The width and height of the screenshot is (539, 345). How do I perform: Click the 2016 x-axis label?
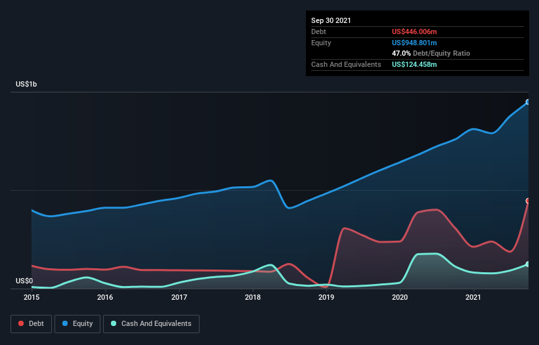point(105,297)
